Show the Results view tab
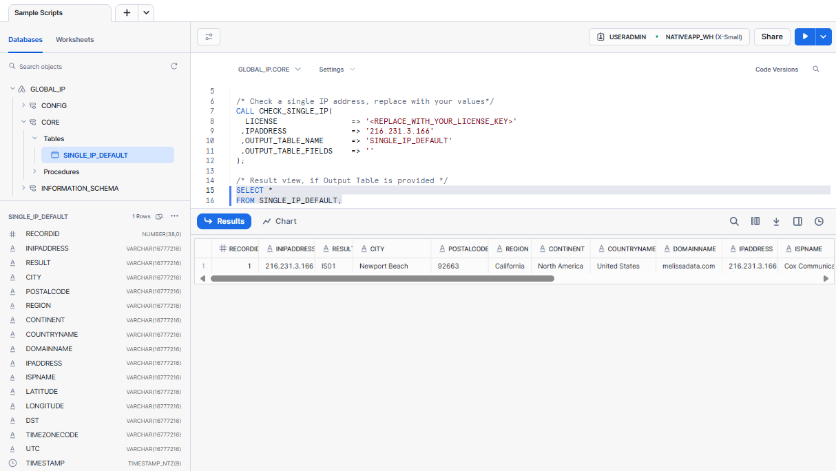This screenshot has height=471, width=836. tap(224, 221)
